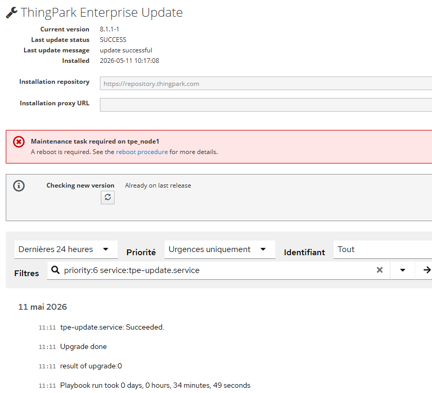Screen dimensions: 432x393
Task: Click the filter text priority:6 service:tpe-update.service
Action: coord(132,270)
